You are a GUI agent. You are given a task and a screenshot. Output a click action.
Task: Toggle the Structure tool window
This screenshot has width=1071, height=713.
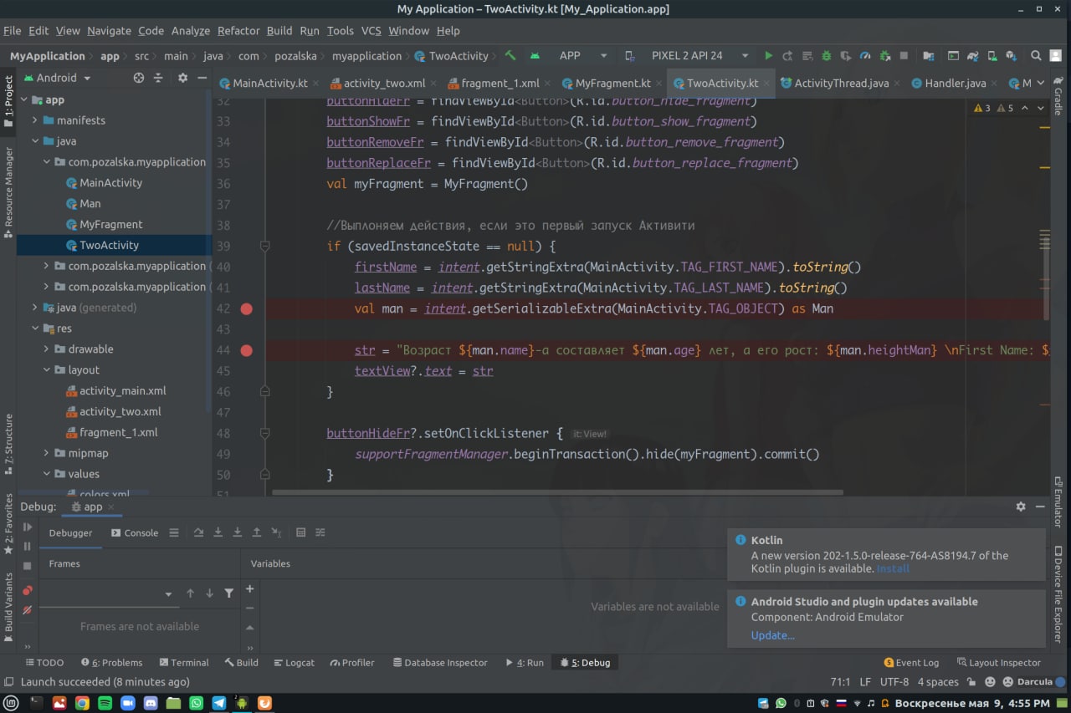8,444
